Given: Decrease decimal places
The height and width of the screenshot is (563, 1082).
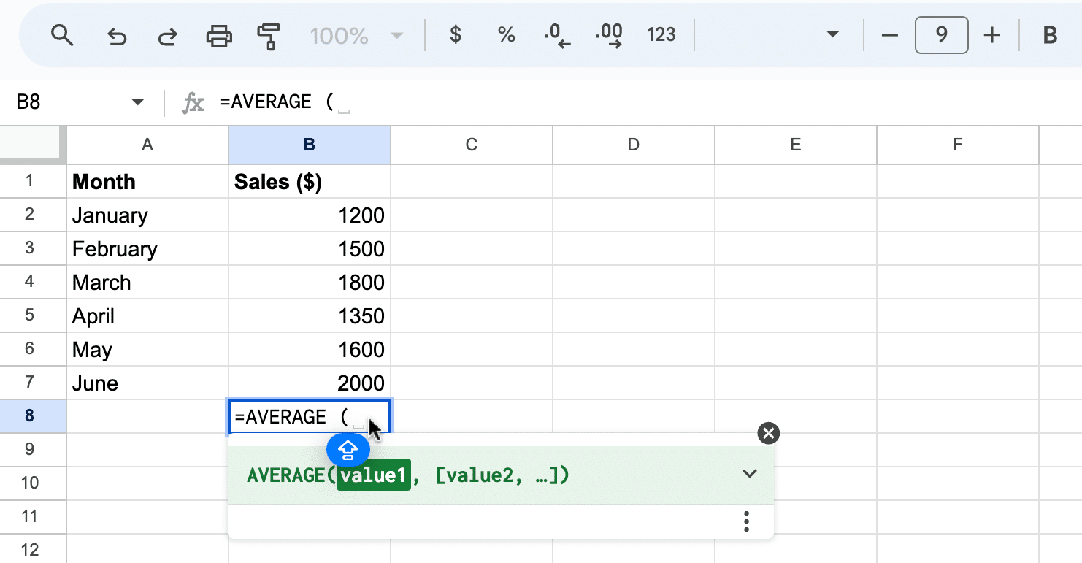Looking at the screenshot, I should coord(557,35).
